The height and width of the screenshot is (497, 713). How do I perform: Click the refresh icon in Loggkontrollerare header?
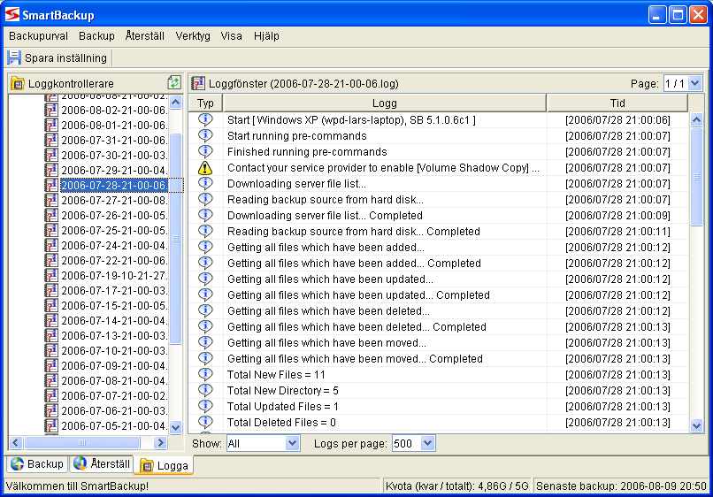pos(174,83)
